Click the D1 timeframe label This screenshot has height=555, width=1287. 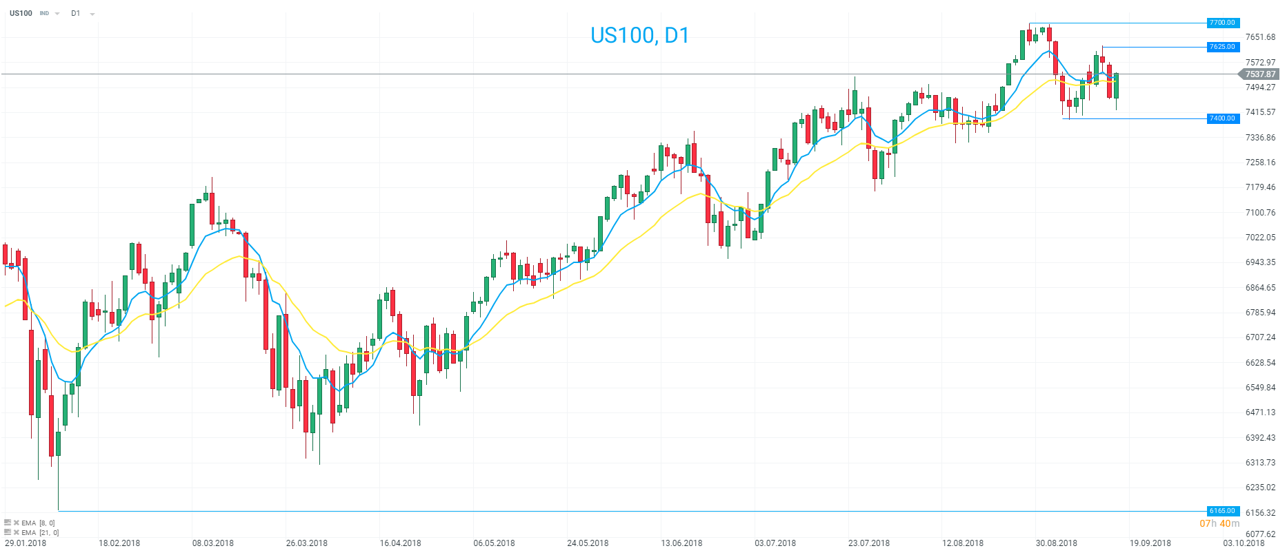point(76,13)
